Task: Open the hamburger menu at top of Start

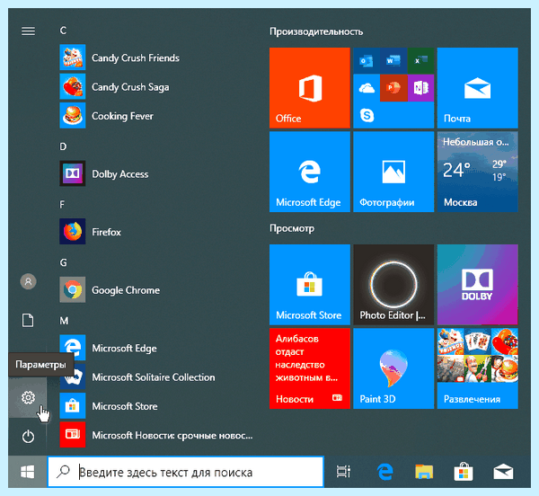Action: (28, 31)
